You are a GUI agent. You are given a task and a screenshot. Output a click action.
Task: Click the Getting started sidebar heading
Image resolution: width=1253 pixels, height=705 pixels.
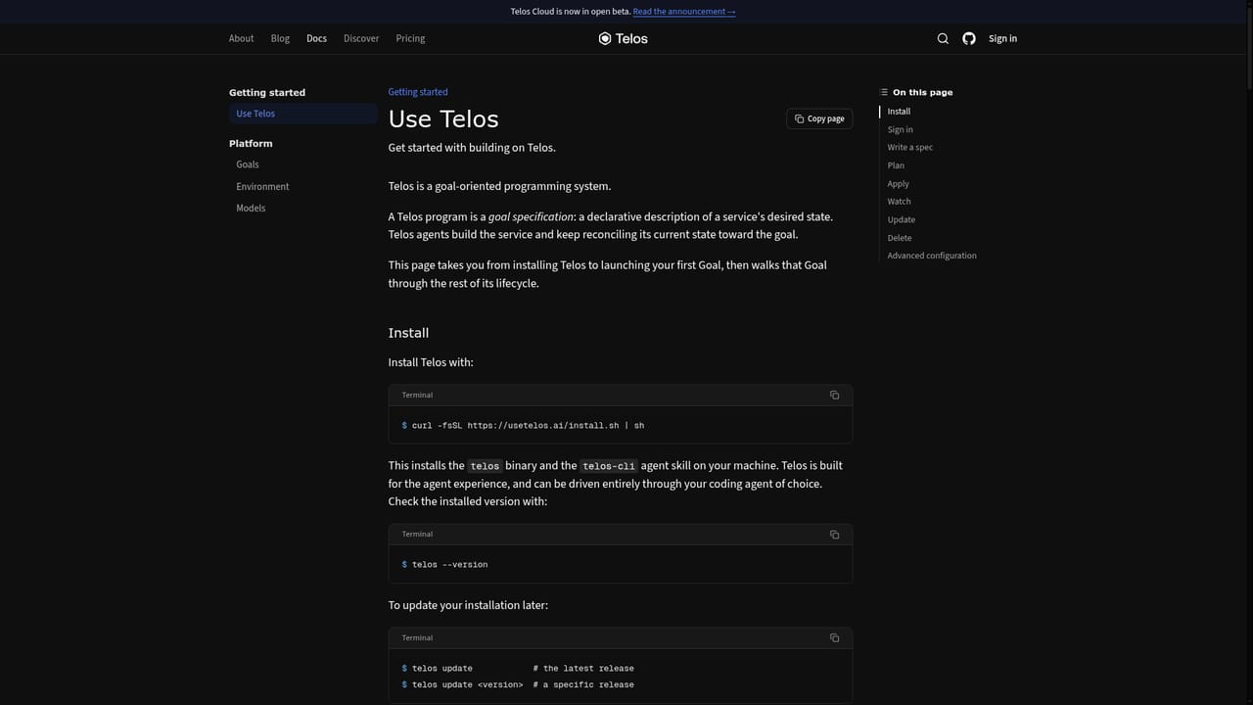point(267,92)
